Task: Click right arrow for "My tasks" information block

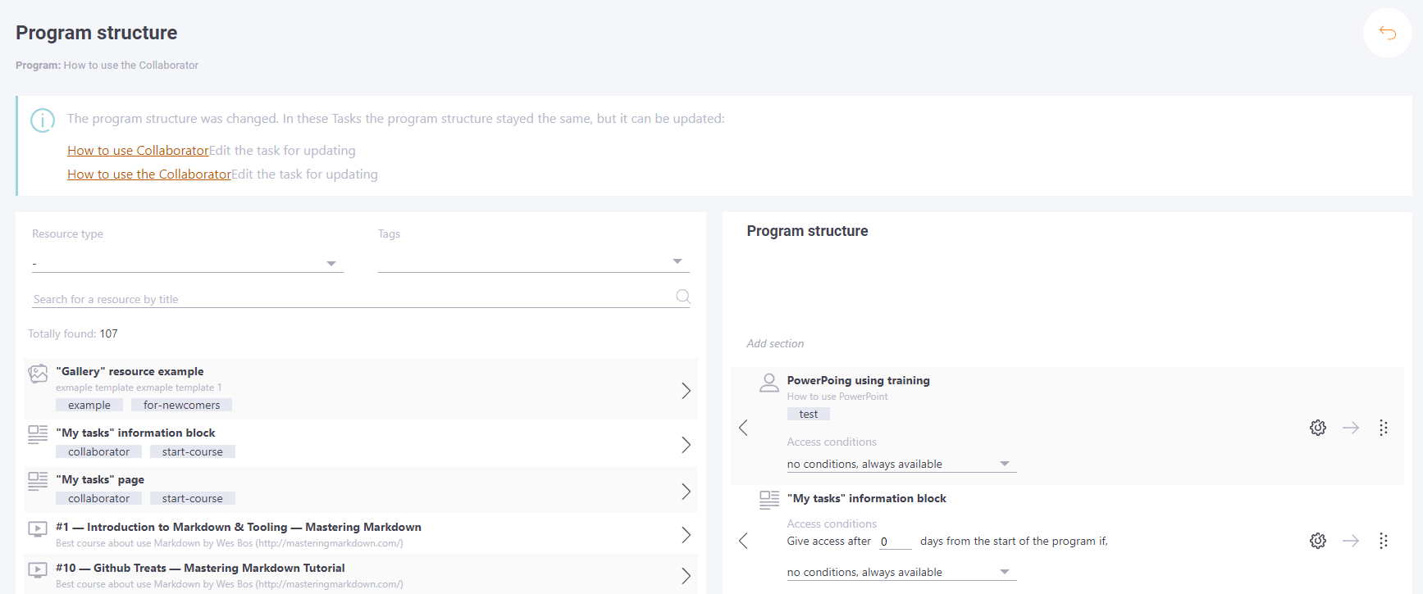Action: click(x=1351, y=541)
